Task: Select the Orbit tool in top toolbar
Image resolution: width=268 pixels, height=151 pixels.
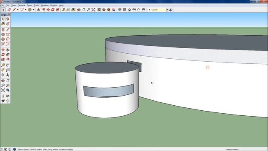Action: click(x=79, y=10)
